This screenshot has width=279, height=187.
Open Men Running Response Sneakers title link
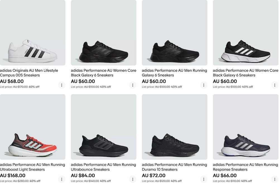[x=245, y=167]
